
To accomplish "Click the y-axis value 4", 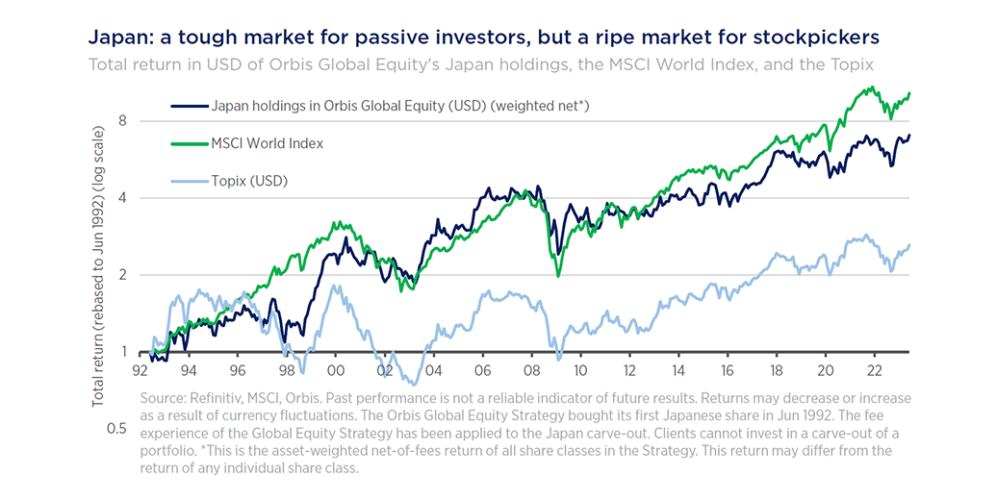I will click(x=123, y=198).
